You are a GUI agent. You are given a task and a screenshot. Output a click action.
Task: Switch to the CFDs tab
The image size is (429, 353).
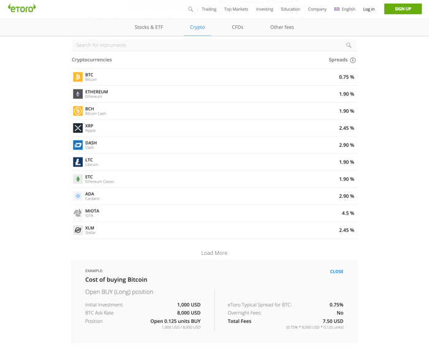click(237, 27)
